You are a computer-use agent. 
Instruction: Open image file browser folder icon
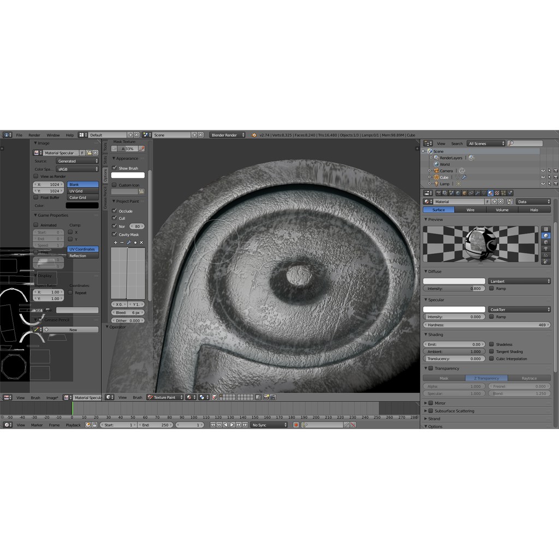tap(89, 153)
